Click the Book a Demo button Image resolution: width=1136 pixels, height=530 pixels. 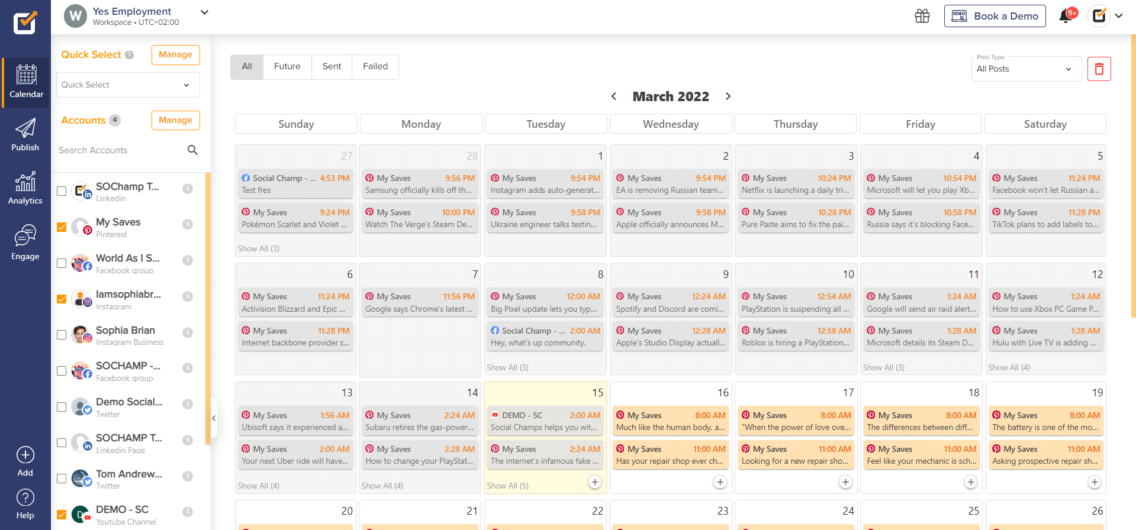995,16
